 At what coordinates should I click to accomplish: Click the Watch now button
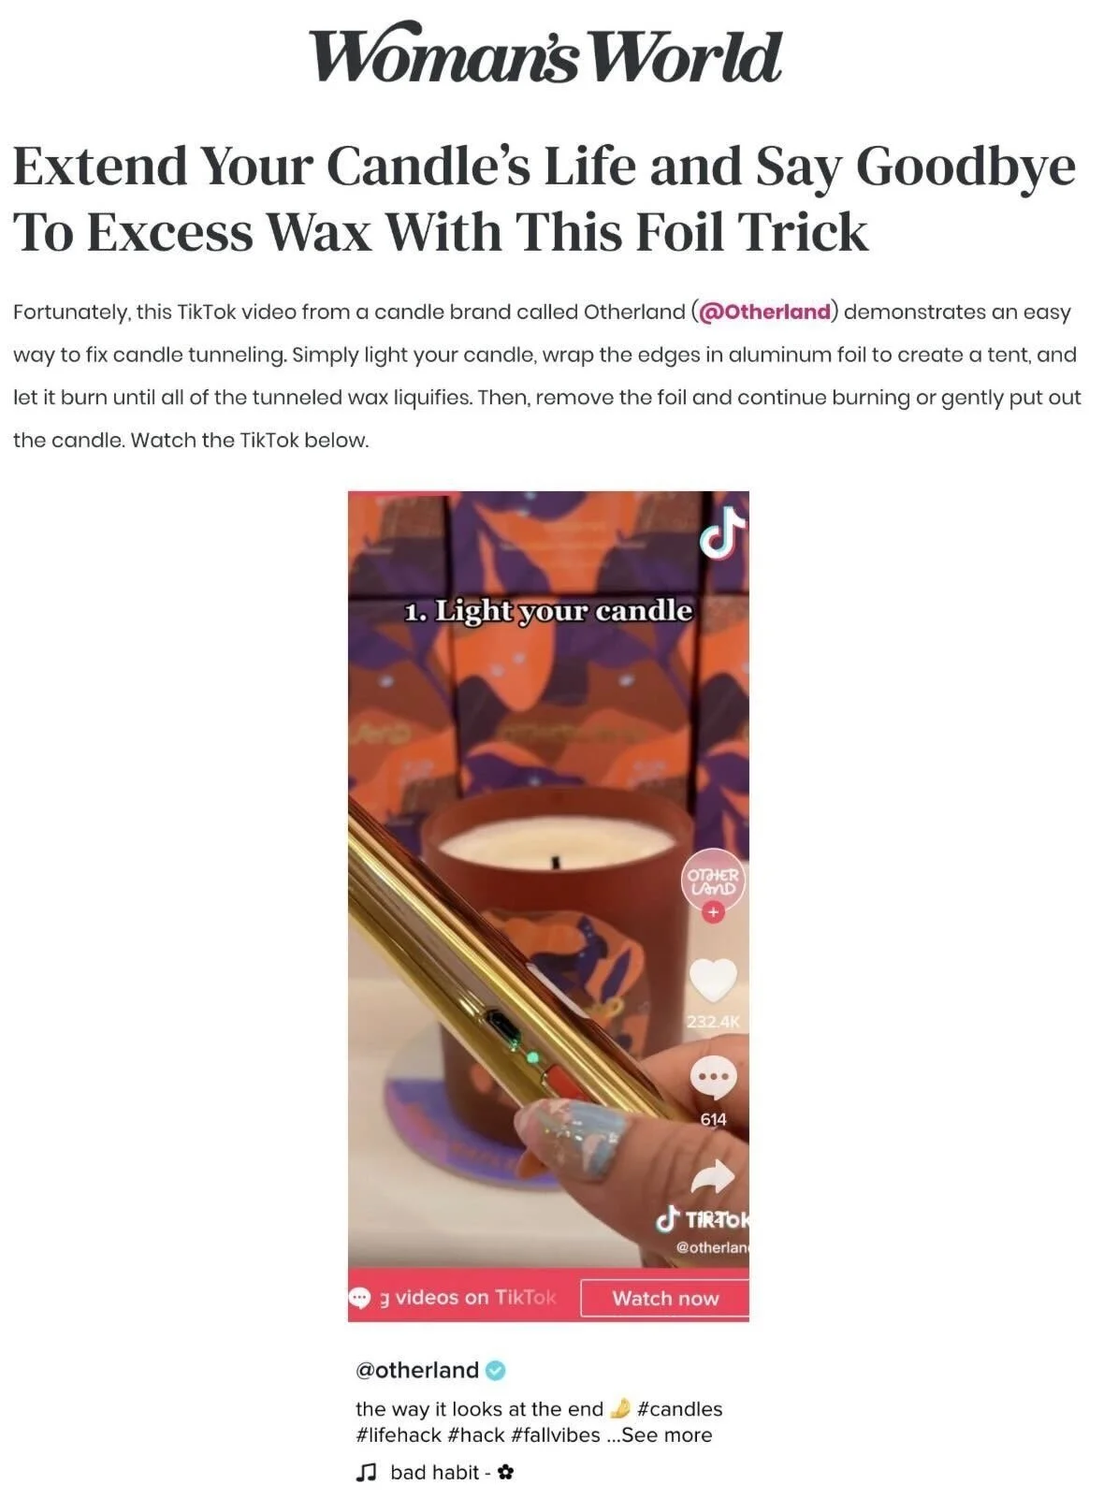pyautogui.click(x=664, y=1298)
